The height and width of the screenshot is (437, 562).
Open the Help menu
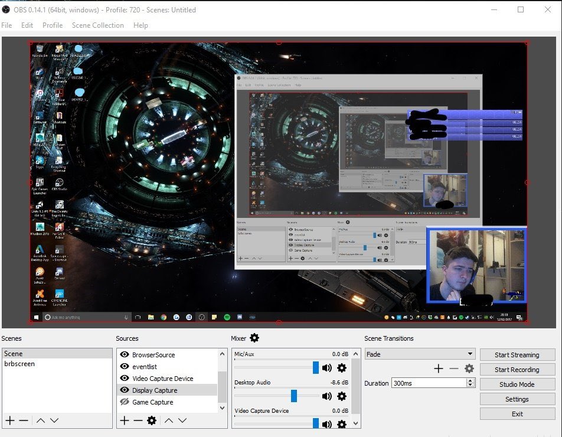(x=140, y=25)
